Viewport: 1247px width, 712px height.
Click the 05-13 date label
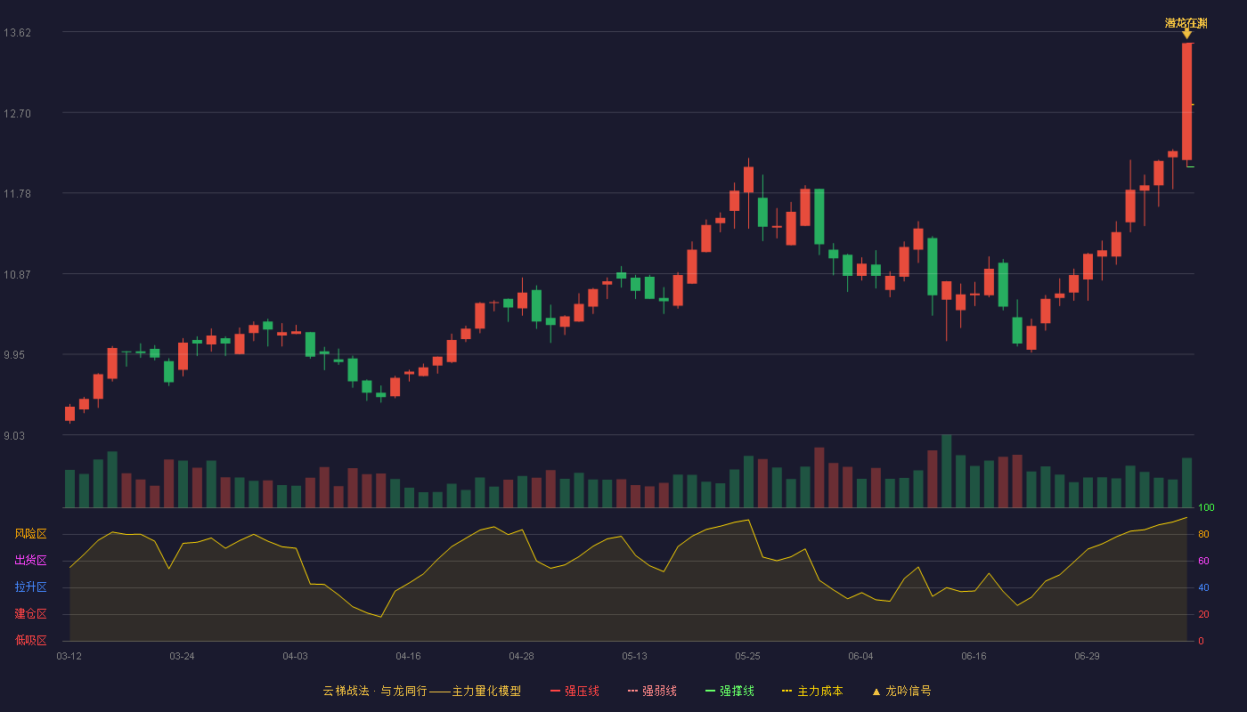pos(635,656)
